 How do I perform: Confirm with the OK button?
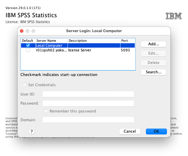[156, 131]
